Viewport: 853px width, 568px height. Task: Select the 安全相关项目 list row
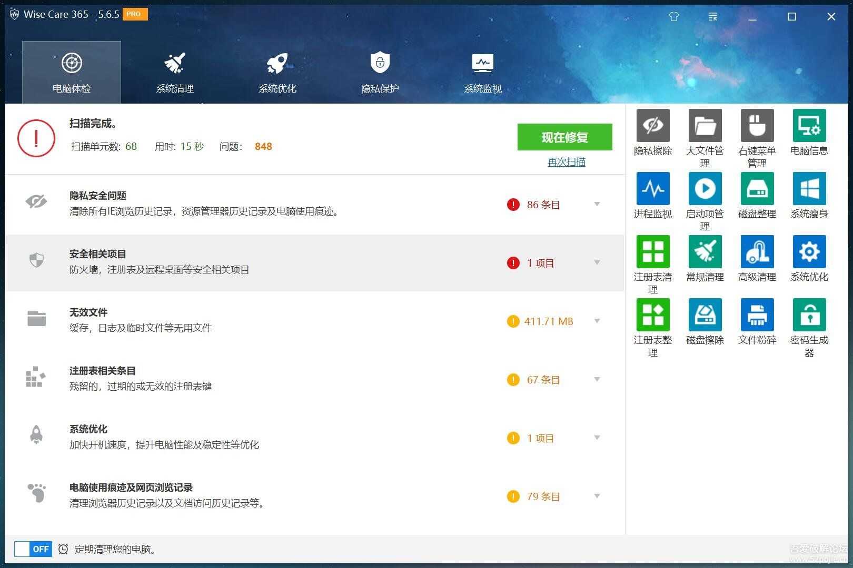(263, 262)
